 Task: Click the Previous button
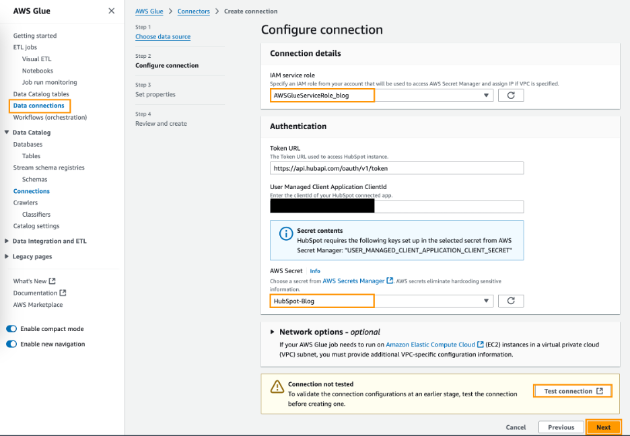pyautogui.click(x=561, y=427)
